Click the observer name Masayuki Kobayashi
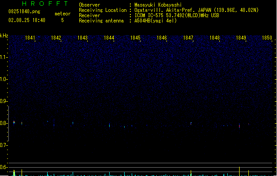 pyautogui.click(x=158, y=5)
